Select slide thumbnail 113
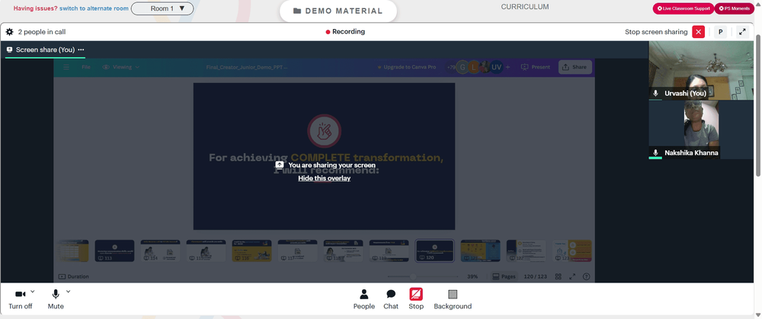 click(x=114, y=250)
